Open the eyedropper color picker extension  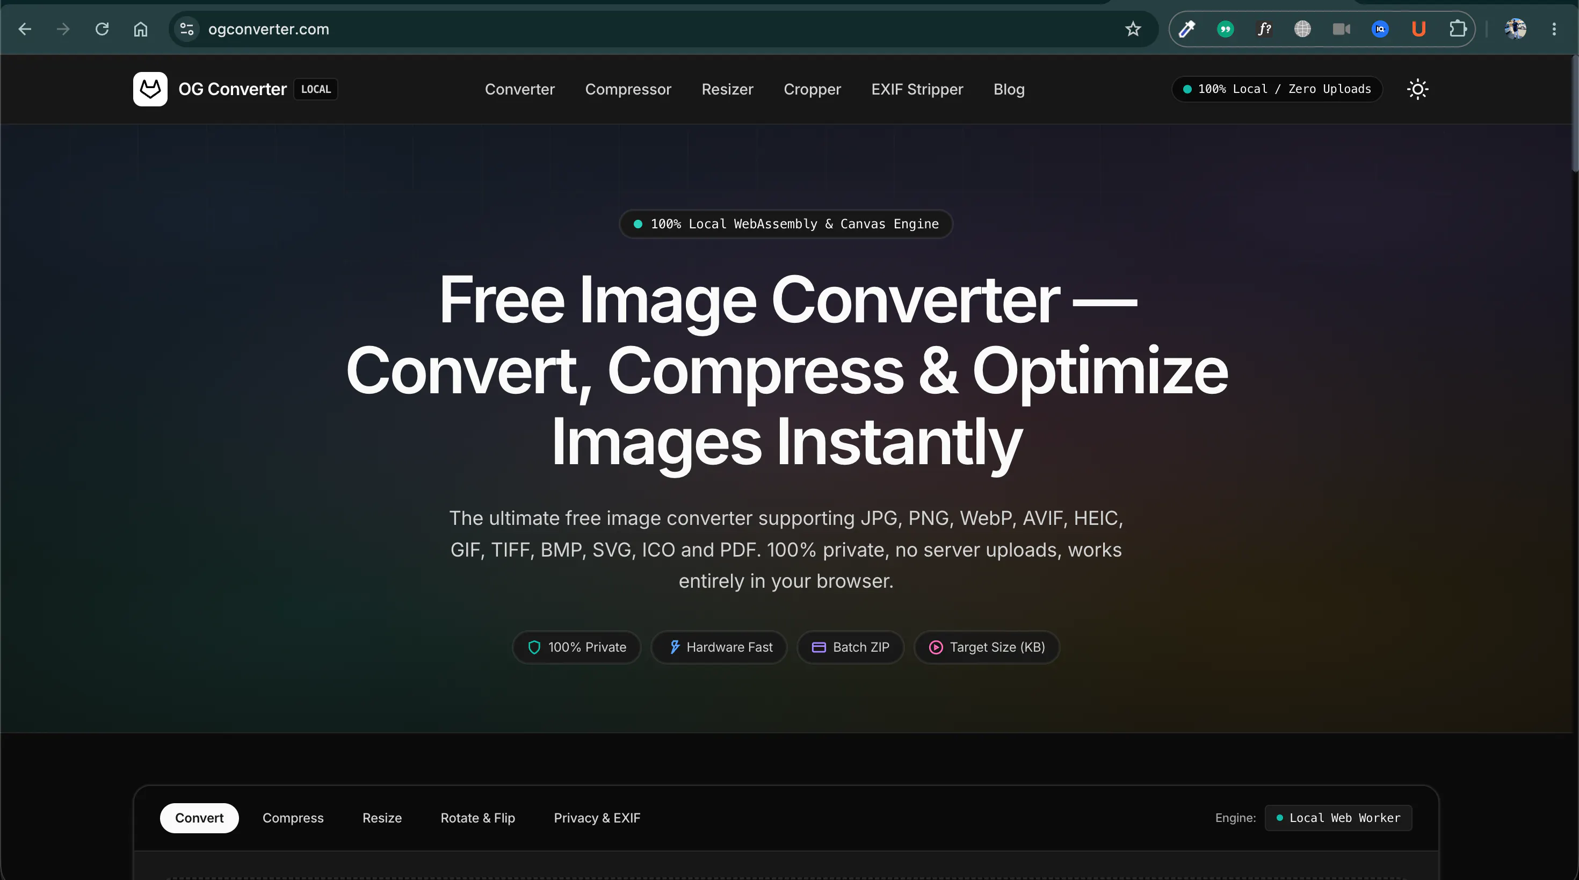(x=1187, y=29)
